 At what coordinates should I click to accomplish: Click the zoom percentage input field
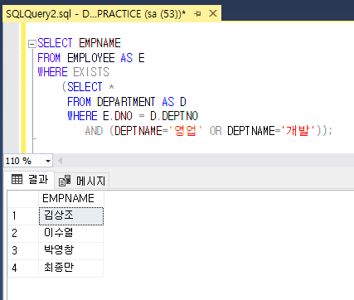click(24, 161)
